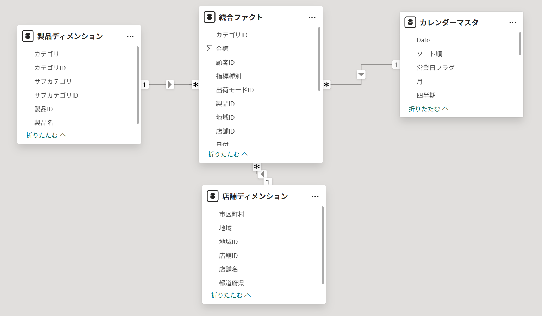Select the サブカテゴリID field
This screenshot has height=316, width=542.
(56, 95)
